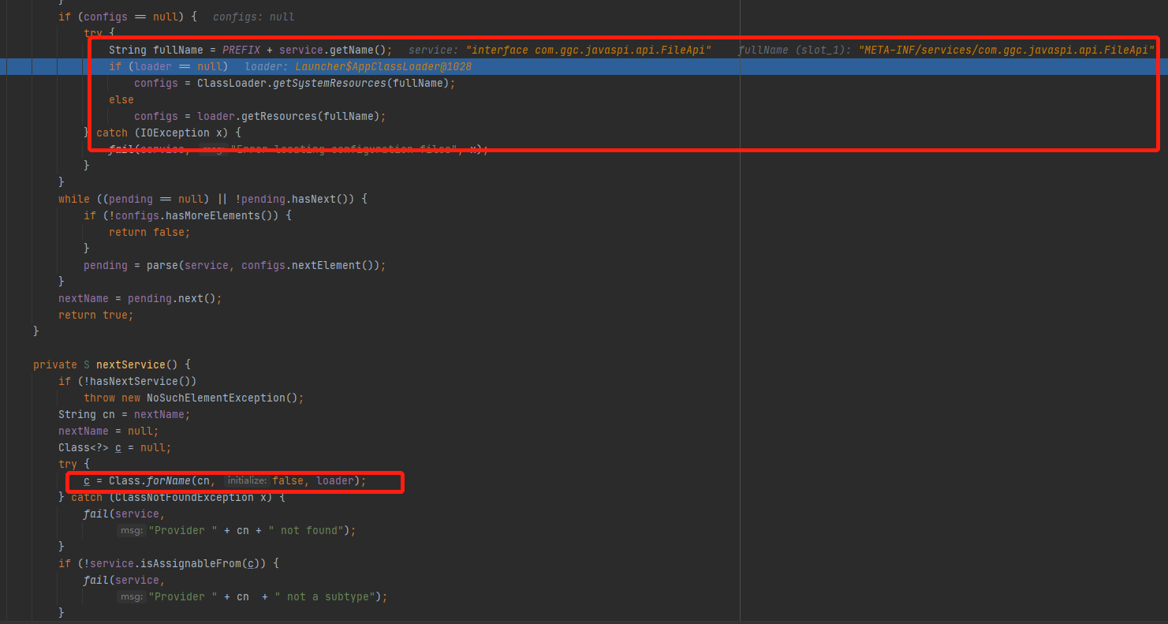Click the NoSuchElementException class name
This screenshot has height=624, width=1168.
point(216,398)
